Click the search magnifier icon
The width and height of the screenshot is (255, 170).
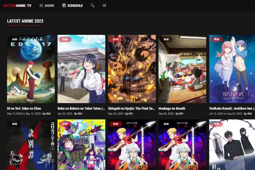tap(92, 5)
